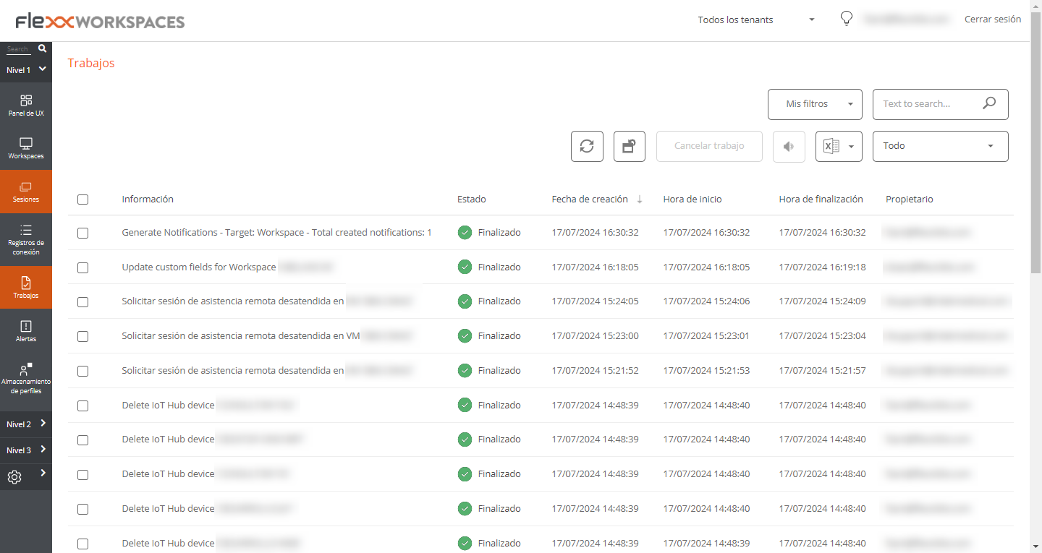Click the search magnifier in Text to search box

pyautogui.click(x=989, y=103)
